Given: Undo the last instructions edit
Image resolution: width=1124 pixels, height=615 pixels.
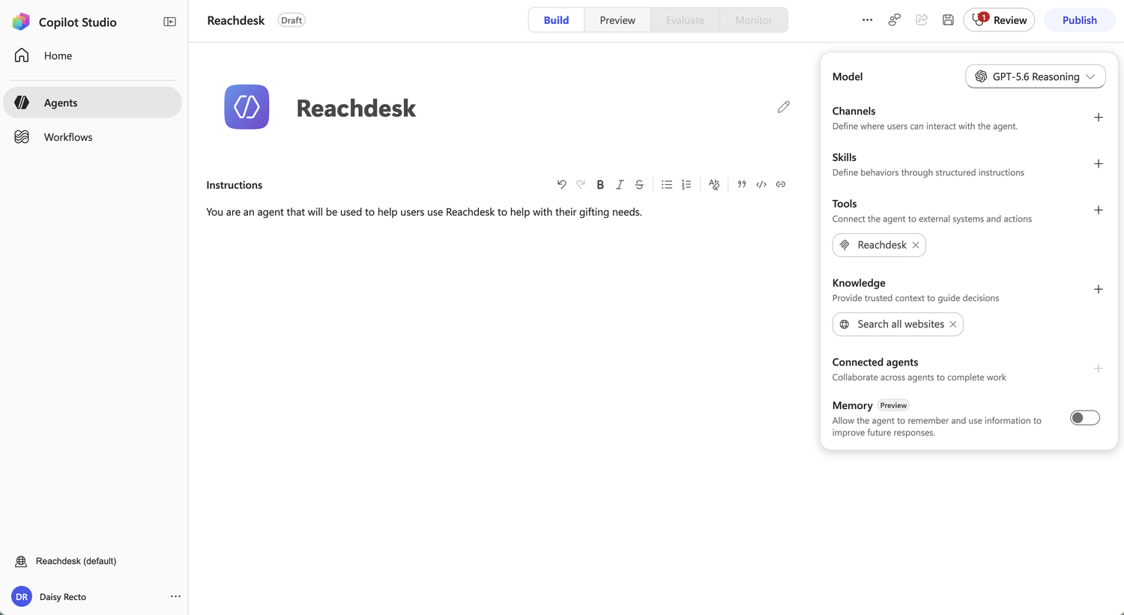Looking at the screenshot, I should 561,184.
